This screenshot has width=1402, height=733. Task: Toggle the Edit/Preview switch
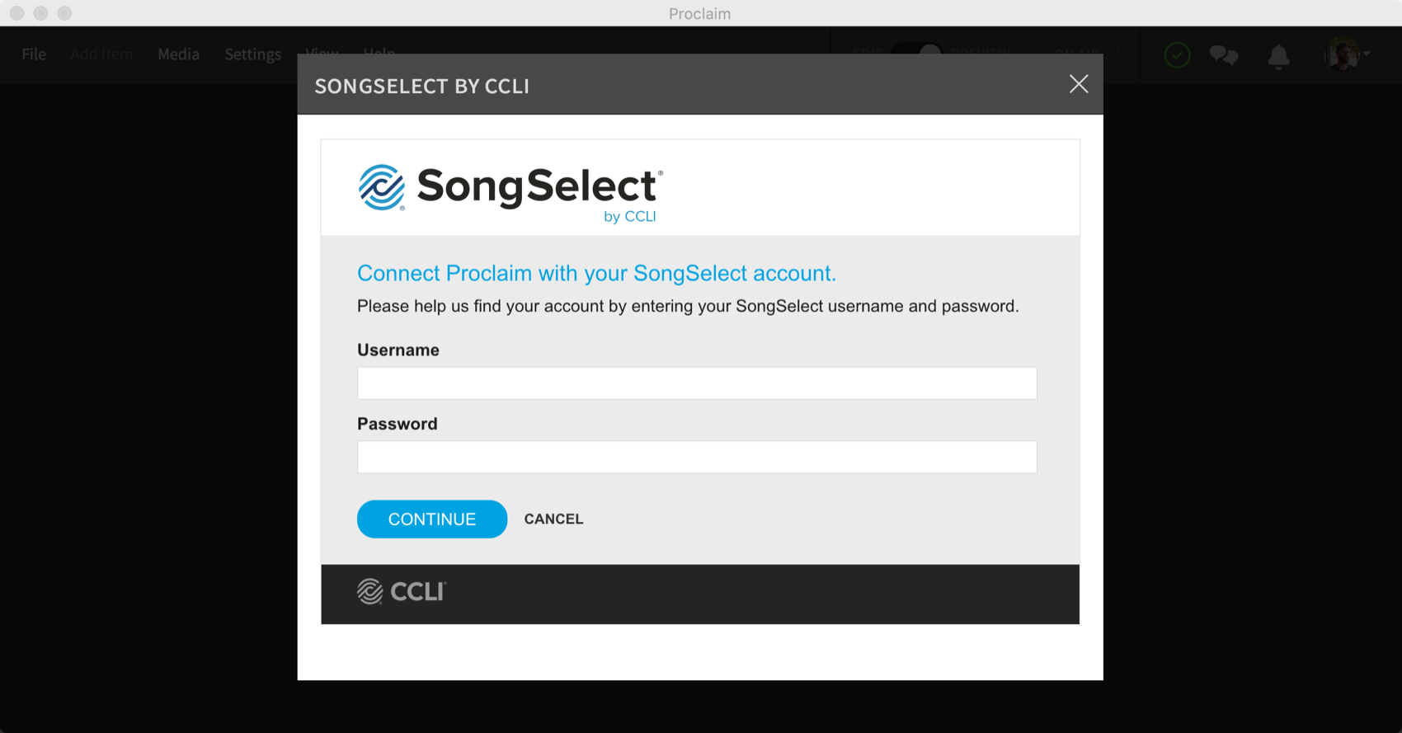pos(917,49)
